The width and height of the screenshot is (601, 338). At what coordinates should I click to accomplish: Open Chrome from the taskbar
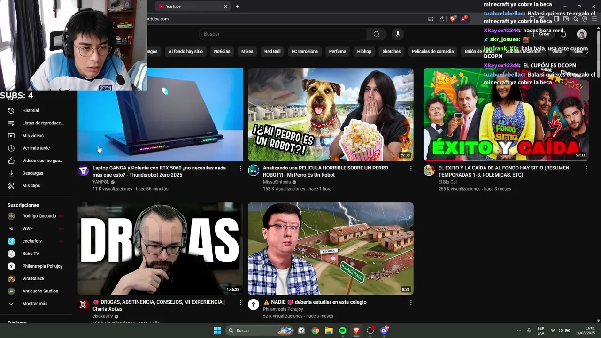pos(315,330)
